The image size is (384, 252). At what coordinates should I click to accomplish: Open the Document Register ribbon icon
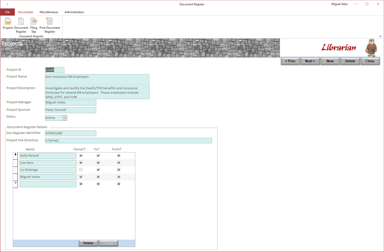[x=21, y=25]
